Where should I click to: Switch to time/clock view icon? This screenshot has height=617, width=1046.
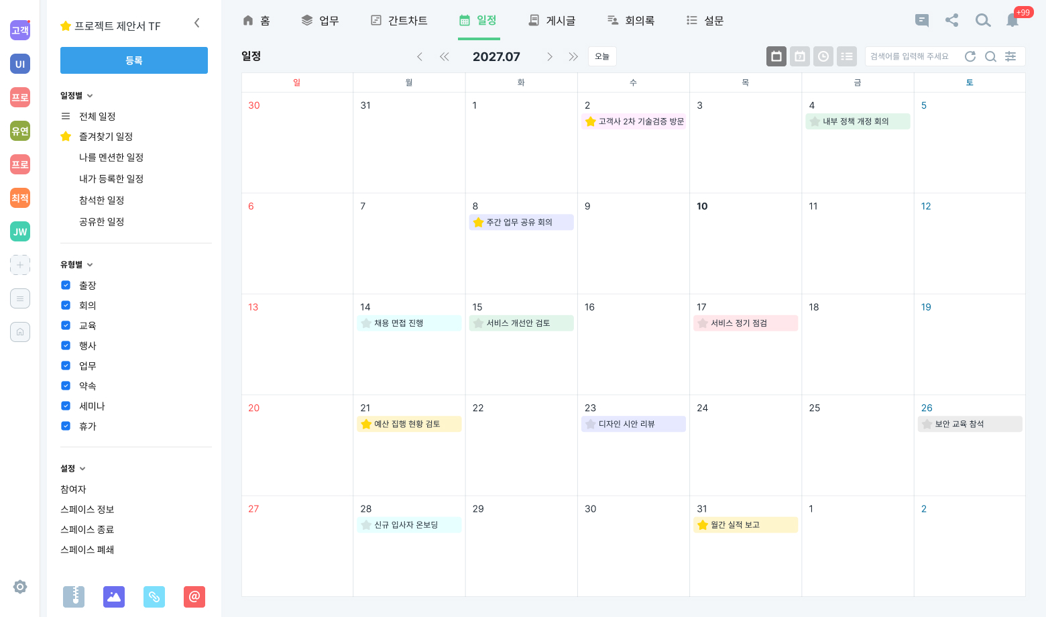823,56
